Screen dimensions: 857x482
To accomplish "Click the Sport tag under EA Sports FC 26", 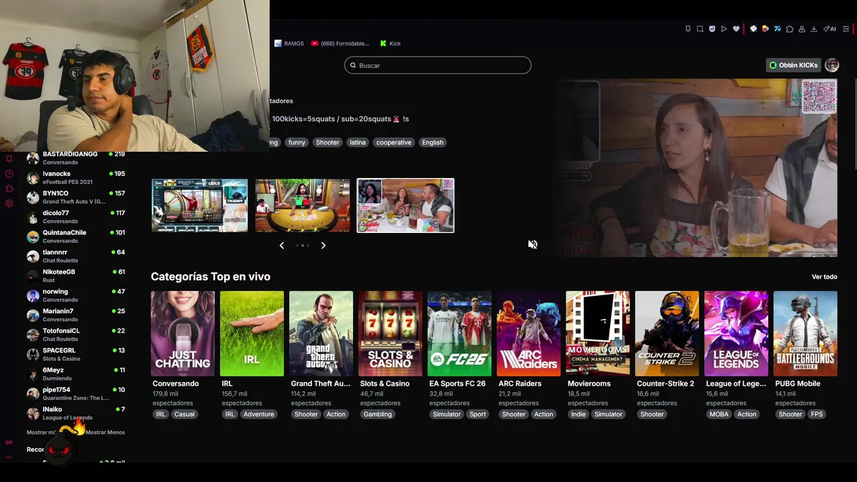I will 478,414.
